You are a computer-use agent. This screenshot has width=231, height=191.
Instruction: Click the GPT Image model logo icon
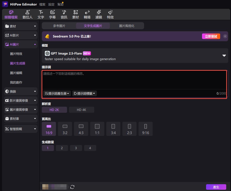point(47,53)
